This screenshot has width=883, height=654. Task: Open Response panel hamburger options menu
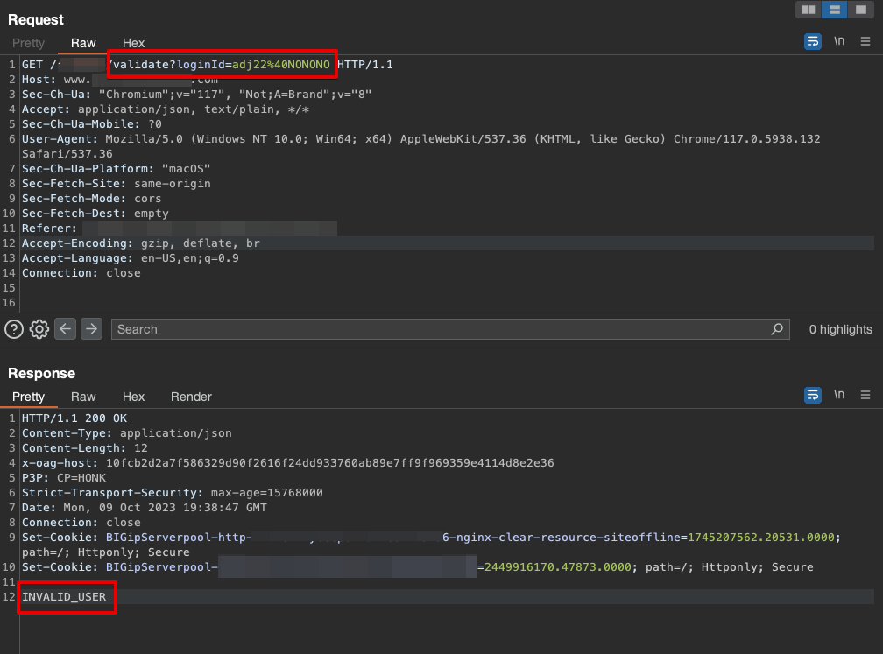point(865,395)
